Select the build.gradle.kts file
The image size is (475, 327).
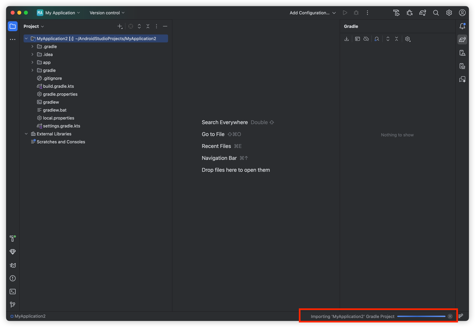coord(58,86)
